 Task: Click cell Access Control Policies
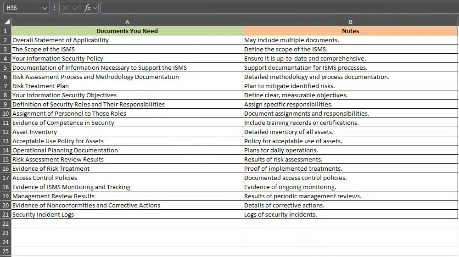pyautogui.click(x=127, y=178)
